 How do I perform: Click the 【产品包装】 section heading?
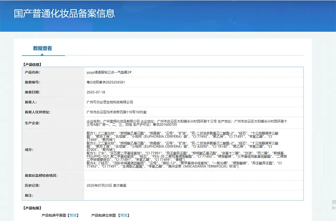[32, 208]
